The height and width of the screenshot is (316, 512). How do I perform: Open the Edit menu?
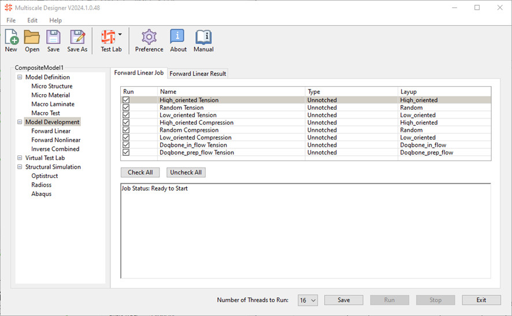[32, 20]
